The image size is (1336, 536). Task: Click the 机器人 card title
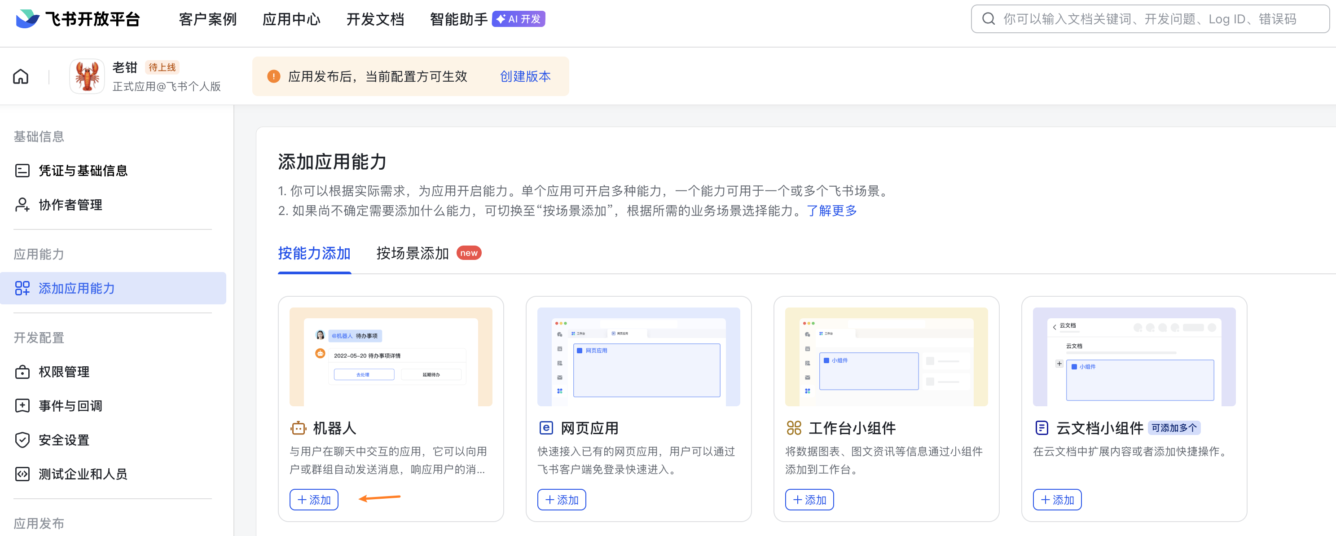[x=334, y=428]
